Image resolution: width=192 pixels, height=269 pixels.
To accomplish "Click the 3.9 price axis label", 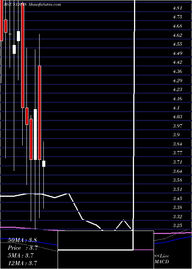I will pos(176,135).
